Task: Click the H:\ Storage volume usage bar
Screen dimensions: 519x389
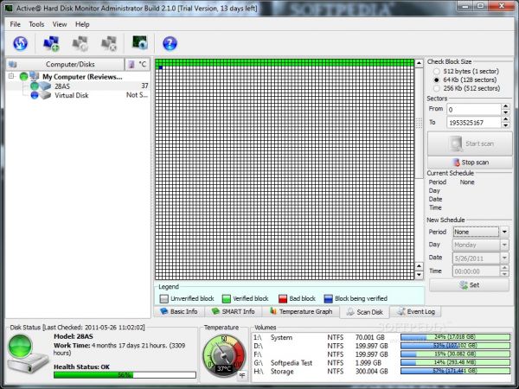Action: [455, 371]
